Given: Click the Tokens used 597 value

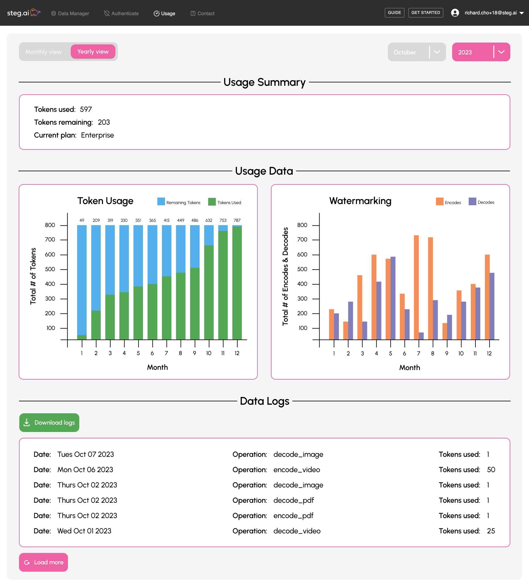Looking at the screenshot, I should coord(86,109).
